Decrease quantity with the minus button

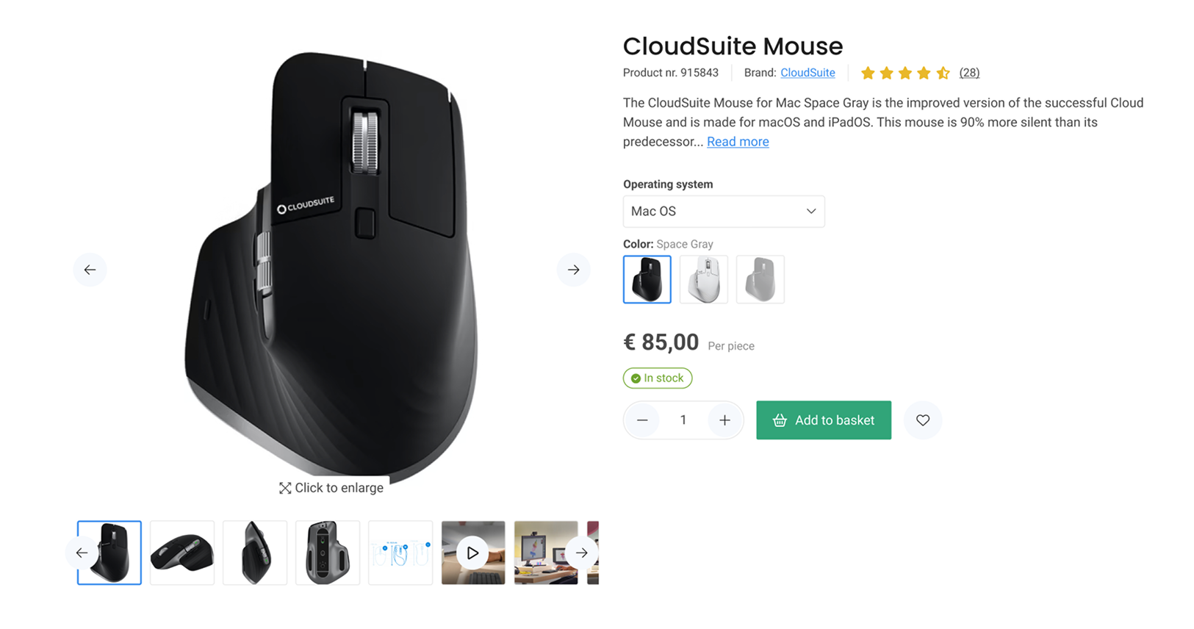(x=642, y=420)
